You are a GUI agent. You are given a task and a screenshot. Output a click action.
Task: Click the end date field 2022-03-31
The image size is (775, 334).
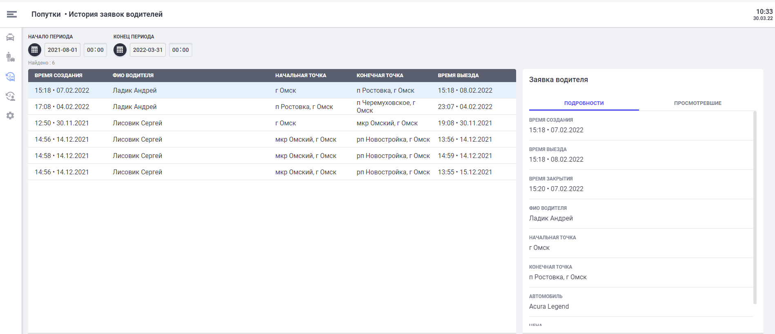[147, 50]
